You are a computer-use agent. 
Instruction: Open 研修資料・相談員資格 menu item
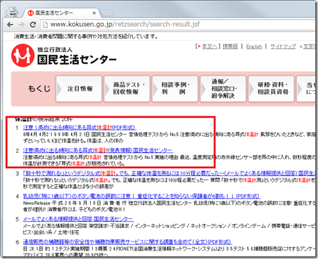pos(271,89)
